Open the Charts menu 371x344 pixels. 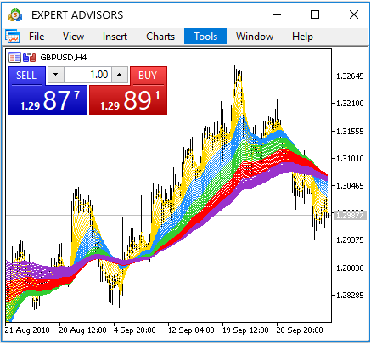(x=160, y=37)
